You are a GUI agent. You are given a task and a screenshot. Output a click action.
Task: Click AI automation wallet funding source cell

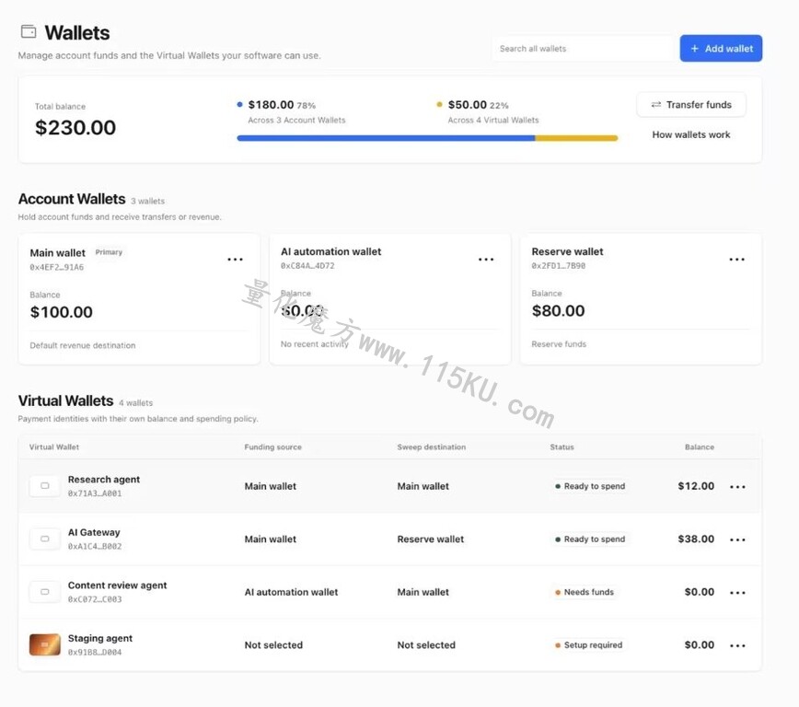coord(291,592)
